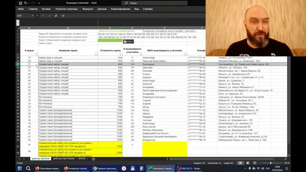Click the empty yellow winner cell in row 51
The image size is (306, 172).
(x=164, y=145)
